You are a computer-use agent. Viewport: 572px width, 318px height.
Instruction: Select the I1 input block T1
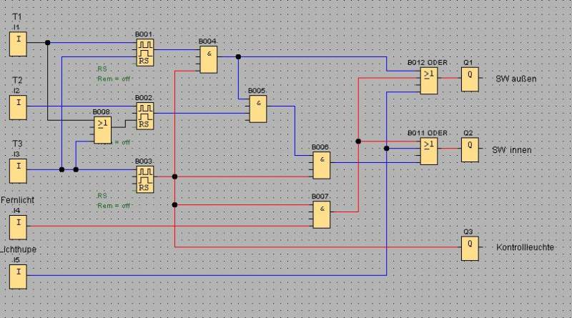(x=19, y=44)
